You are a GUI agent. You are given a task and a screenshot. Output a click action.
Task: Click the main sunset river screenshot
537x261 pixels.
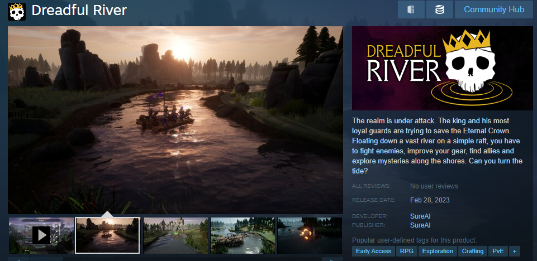coord(175,120)
